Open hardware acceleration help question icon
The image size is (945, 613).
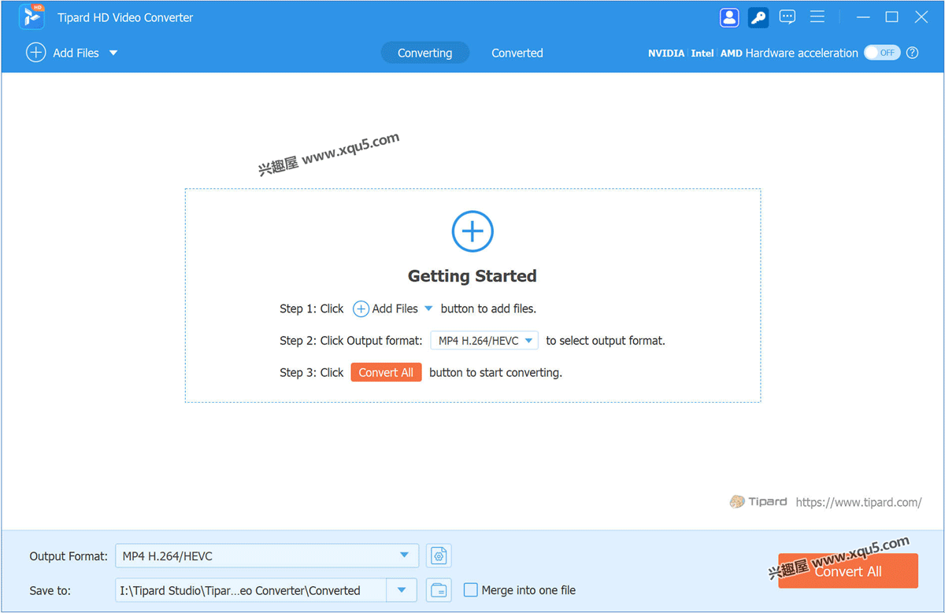913,53
